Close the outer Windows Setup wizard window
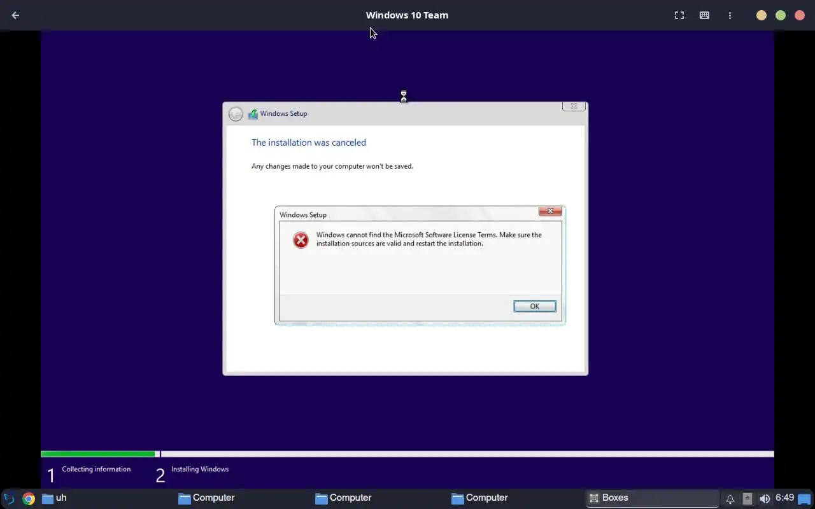This screenshot has width=815, height=509. coord(574,106)
